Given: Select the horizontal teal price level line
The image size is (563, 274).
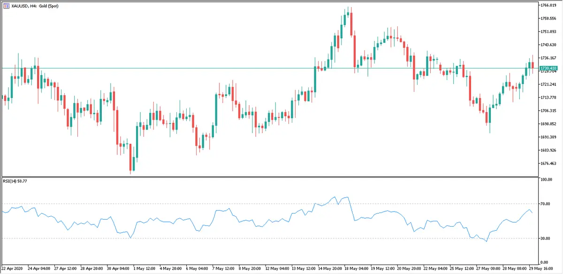Looking at the screenshot, I should click(x=188, y=68).
